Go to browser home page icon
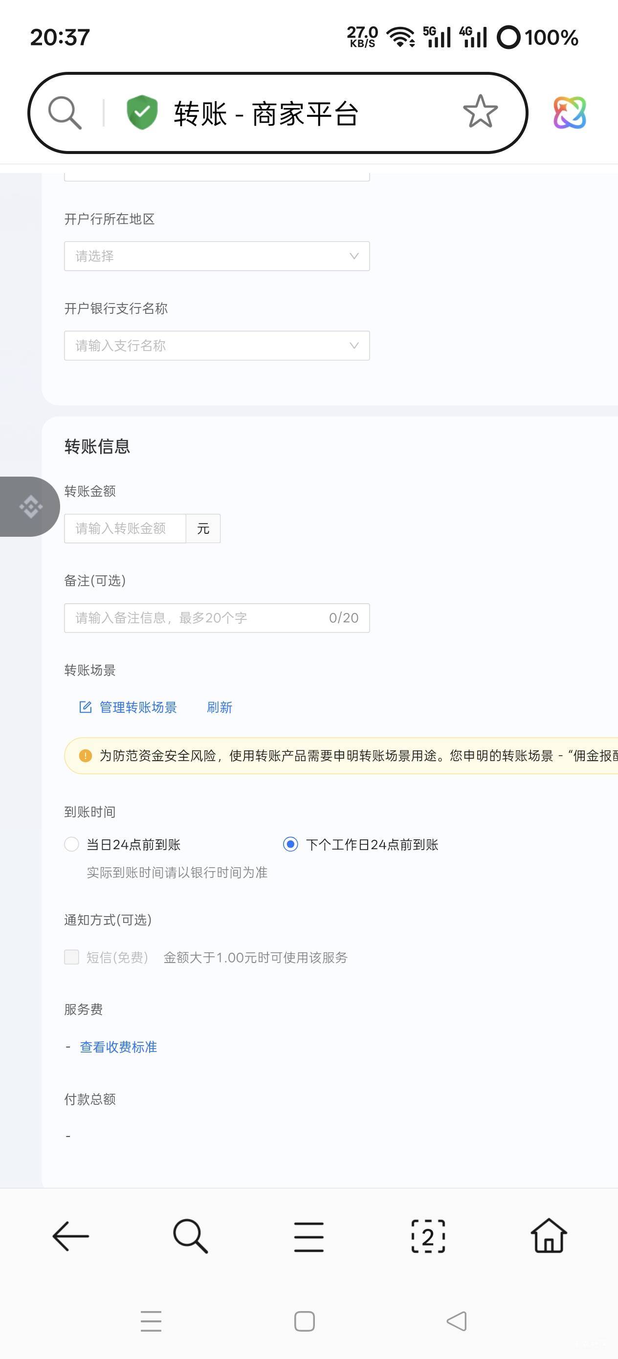618x1359 pixels. click(x=549, y=1236)
